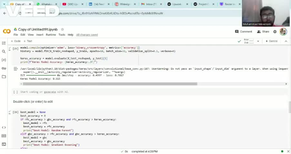Open the files folder panel
291x154 pixels.
(4, 77)
